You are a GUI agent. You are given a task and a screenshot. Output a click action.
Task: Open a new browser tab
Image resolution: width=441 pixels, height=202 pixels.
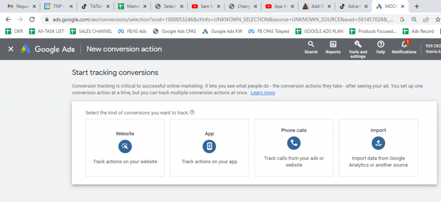pos(416,6)
